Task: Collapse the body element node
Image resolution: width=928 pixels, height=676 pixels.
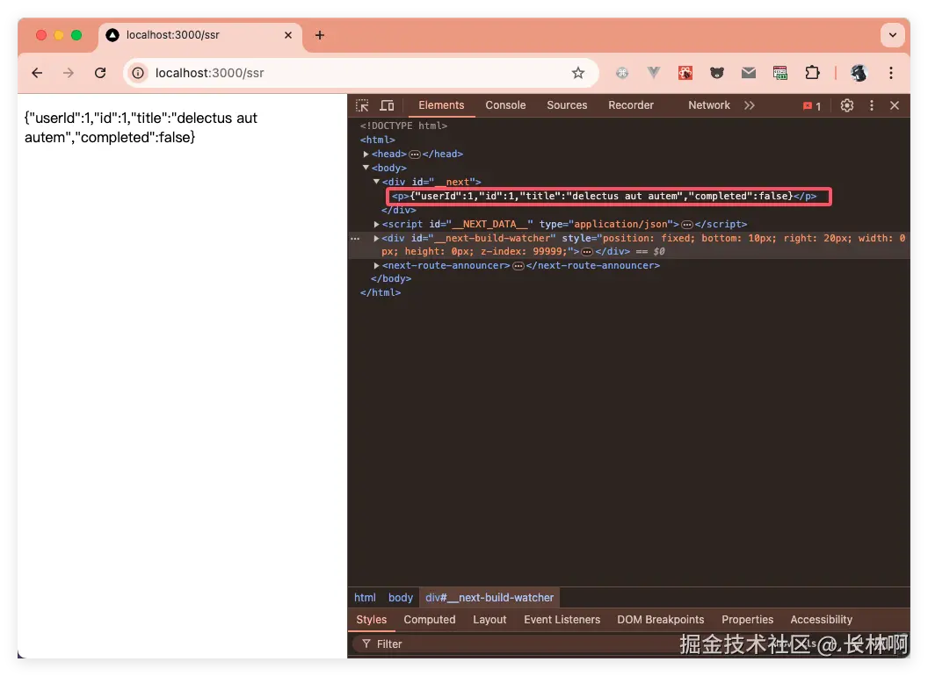Action: click(366, 168)
